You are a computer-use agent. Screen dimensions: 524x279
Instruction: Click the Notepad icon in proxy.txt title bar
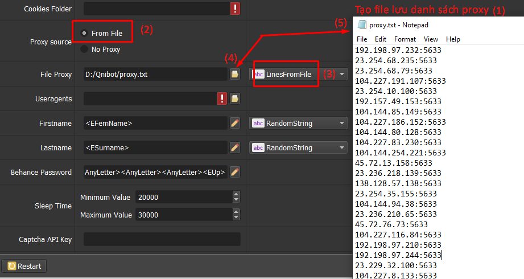(x=362, y=24)
